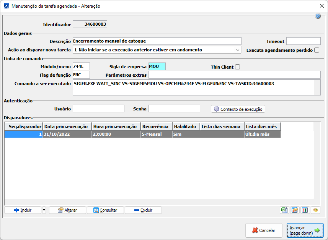The image size is (328, 240).
Task: Click the grid sort arrows icon
Action: pyautogui.click(x=305, y=210)
